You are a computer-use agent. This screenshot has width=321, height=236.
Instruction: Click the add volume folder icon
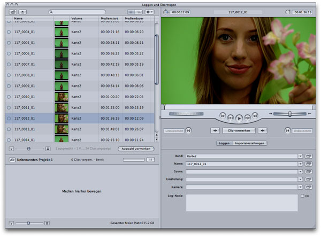(13, 12)
